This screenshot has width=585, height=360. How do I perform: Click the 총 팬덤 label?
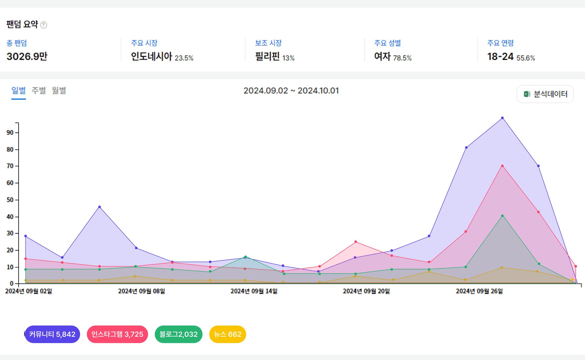17,43
